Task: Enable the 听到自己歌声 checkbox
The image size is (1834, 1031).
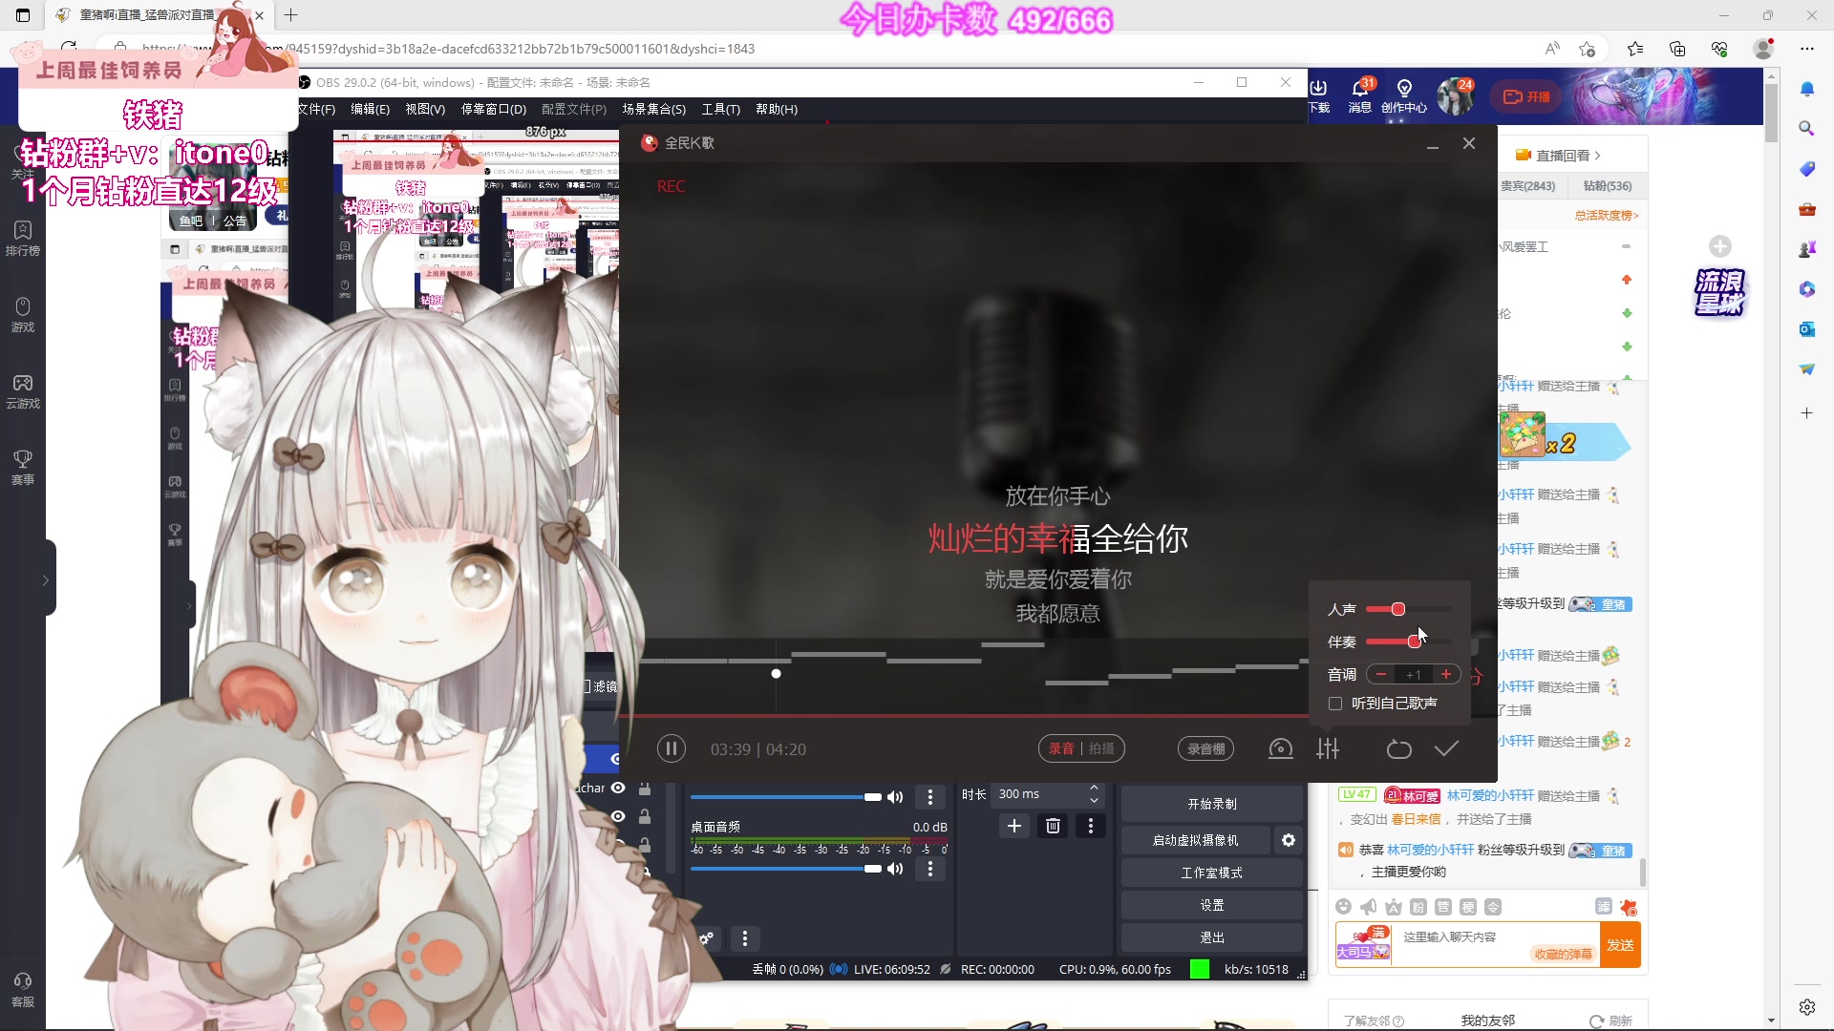Action: [x=1334, y=704]
